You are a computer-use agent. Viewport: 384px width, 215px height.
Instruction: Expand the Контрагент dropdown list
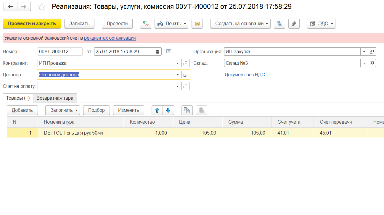(178, 63)
